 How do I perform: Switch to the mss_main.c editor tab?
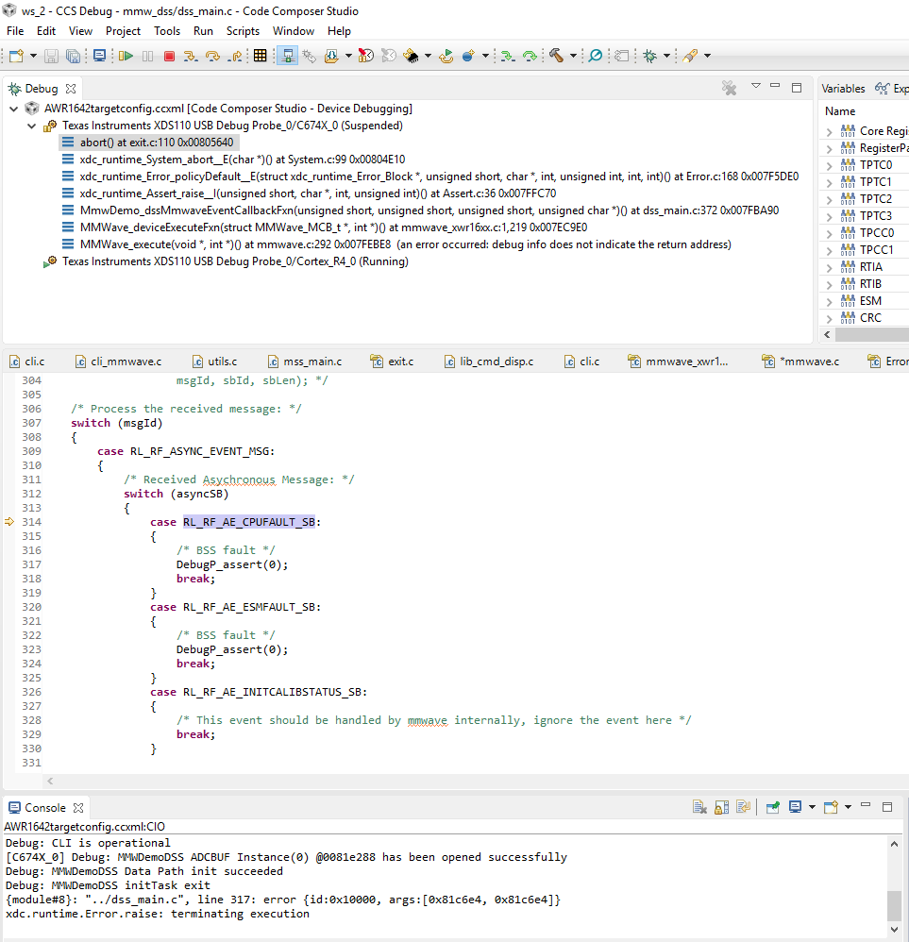tap(305, 362)
